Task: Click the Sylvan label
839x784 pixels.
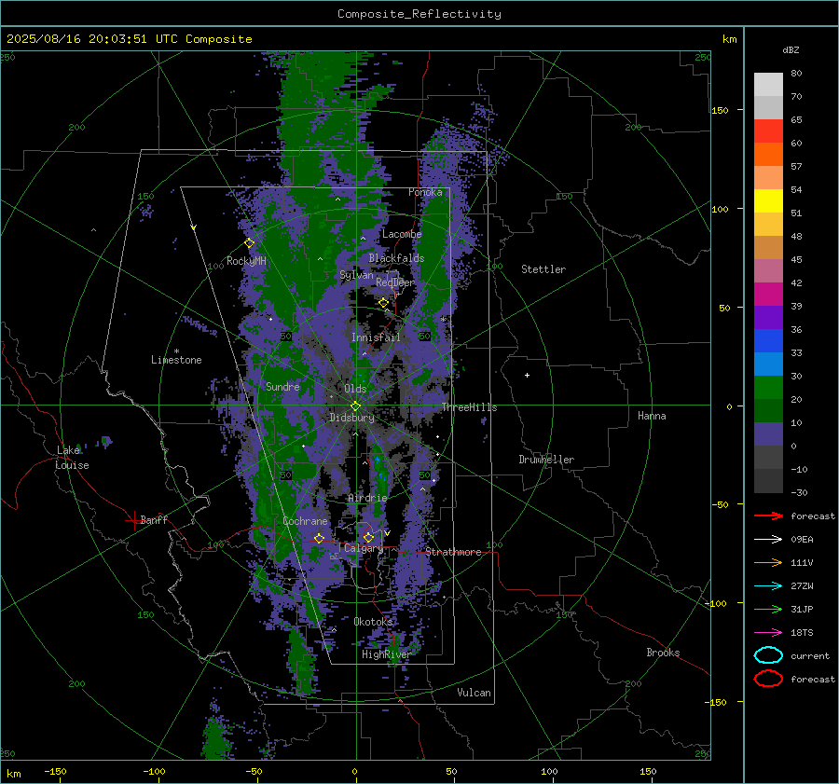Action: click(x=356, y=275)
